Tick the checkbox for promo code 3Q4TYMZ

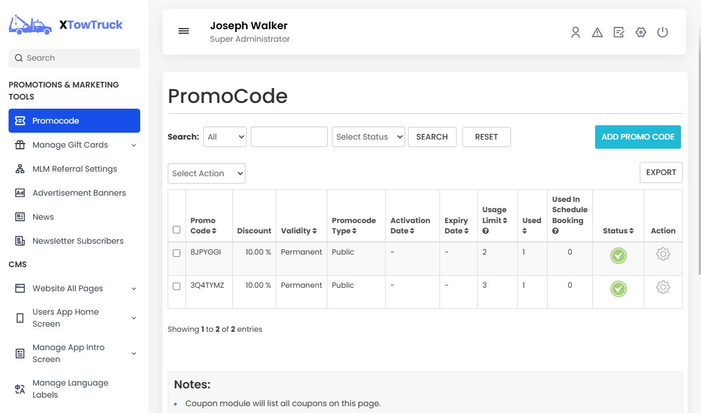[x=176, y=285]
